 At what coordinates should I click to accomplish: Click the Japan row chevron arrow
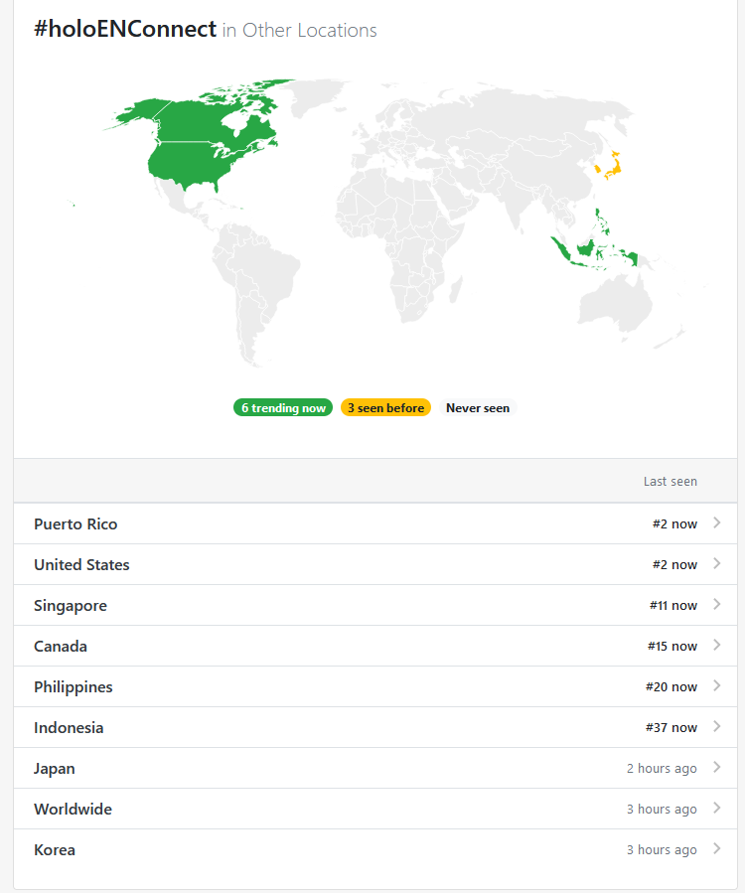717,768
